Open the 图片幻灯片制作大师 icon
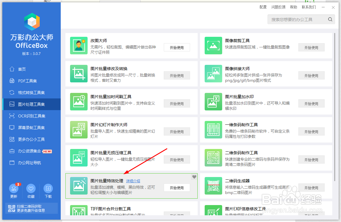 click(79, 130)
